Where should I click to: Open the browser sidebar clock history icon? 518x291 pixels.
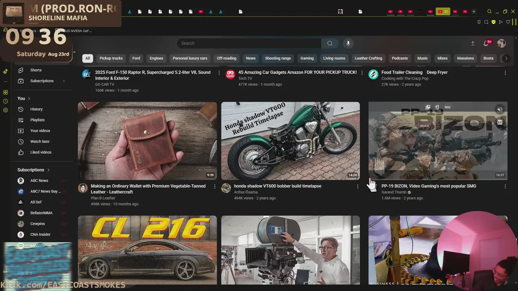click(5, 101)
